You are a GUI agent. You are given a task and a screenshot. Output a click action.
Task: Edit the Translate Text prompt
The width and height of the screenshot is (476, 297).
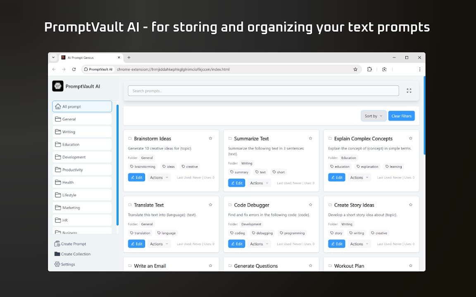click(136, 244)
